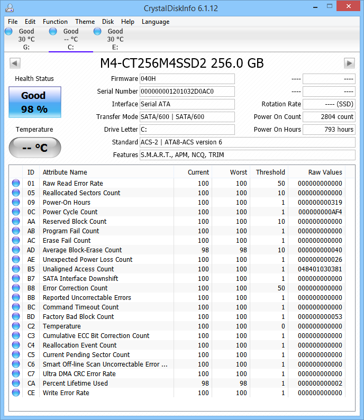This screenshot has width=364, height=420.
Task: Click the Power On Count value
Action: pyautogui.click(x=329, y=117)
